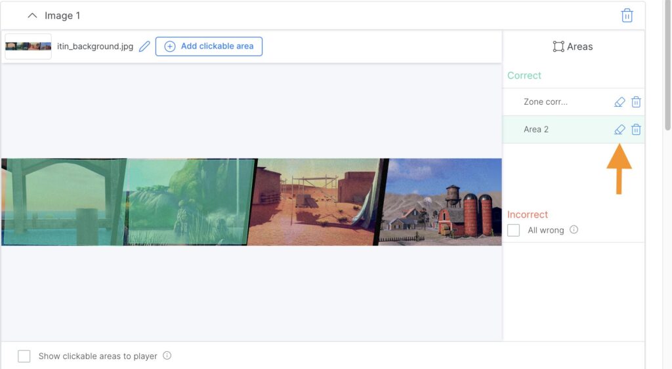
Task: Click the vertical scrollbar on the right
Action: point(667,66)
